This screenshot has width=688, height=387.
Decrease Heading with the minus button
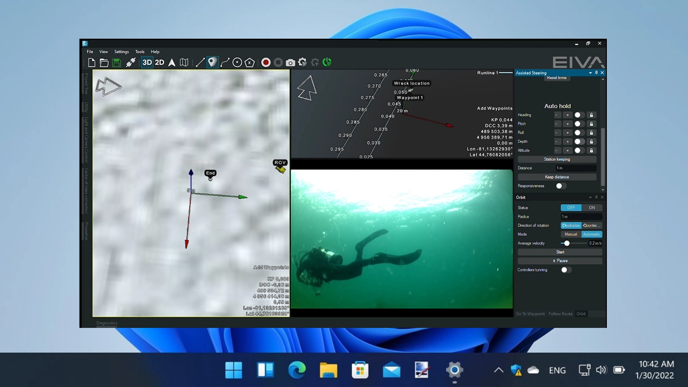click(557, 115)
